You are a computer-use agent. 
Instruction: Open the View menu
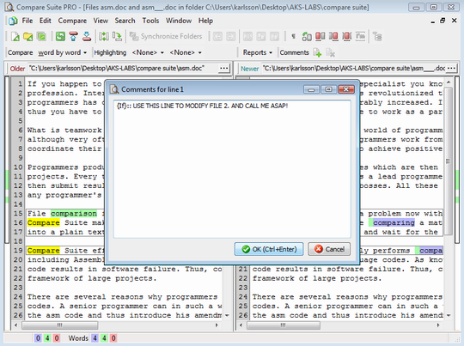click(x=101, y=21)
